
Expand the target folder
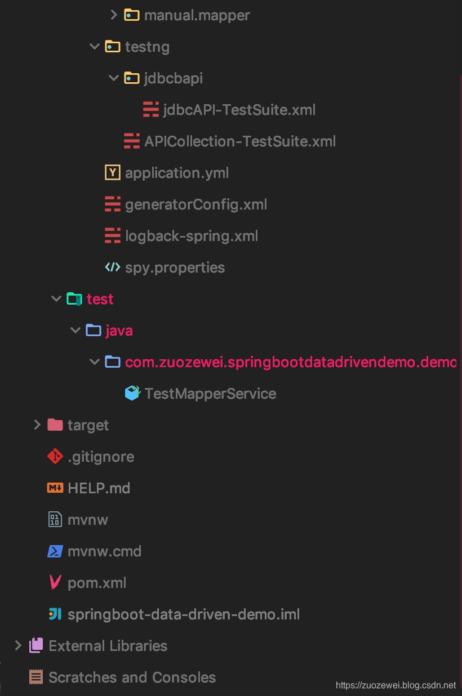point(37,425)
